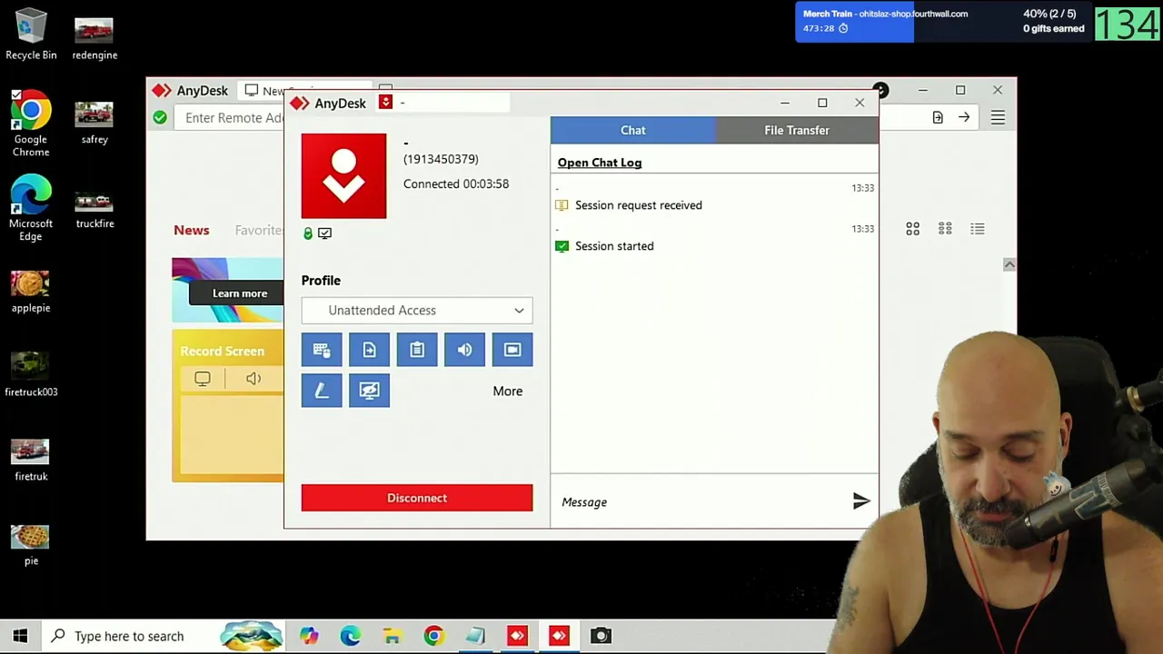Toggle keyboard and mouse control permission
The image size is (1163, 654).
pyautogui.click(x=322, y=350)
